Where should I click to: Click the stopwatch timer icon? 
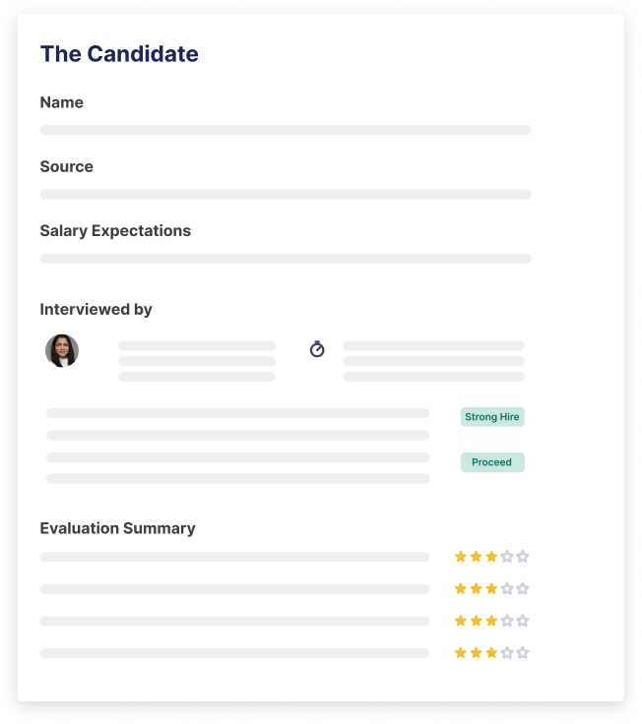[x=317, y=349]
